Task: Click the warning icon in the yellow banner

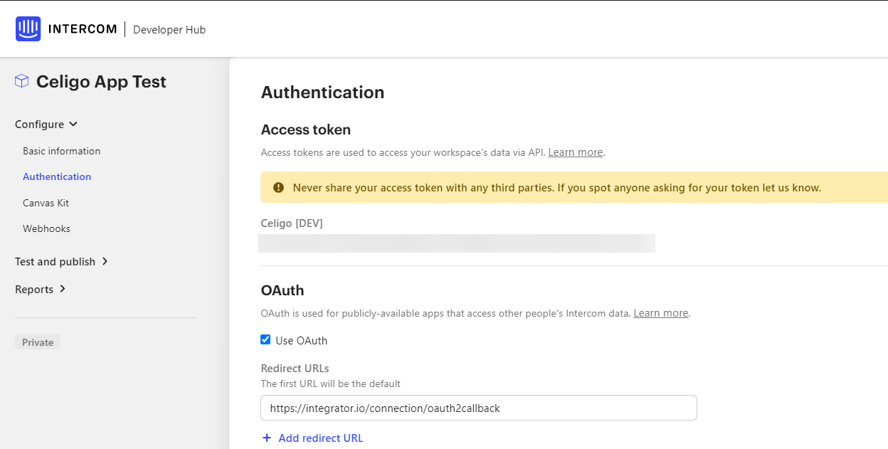Action: coord(278,187)
